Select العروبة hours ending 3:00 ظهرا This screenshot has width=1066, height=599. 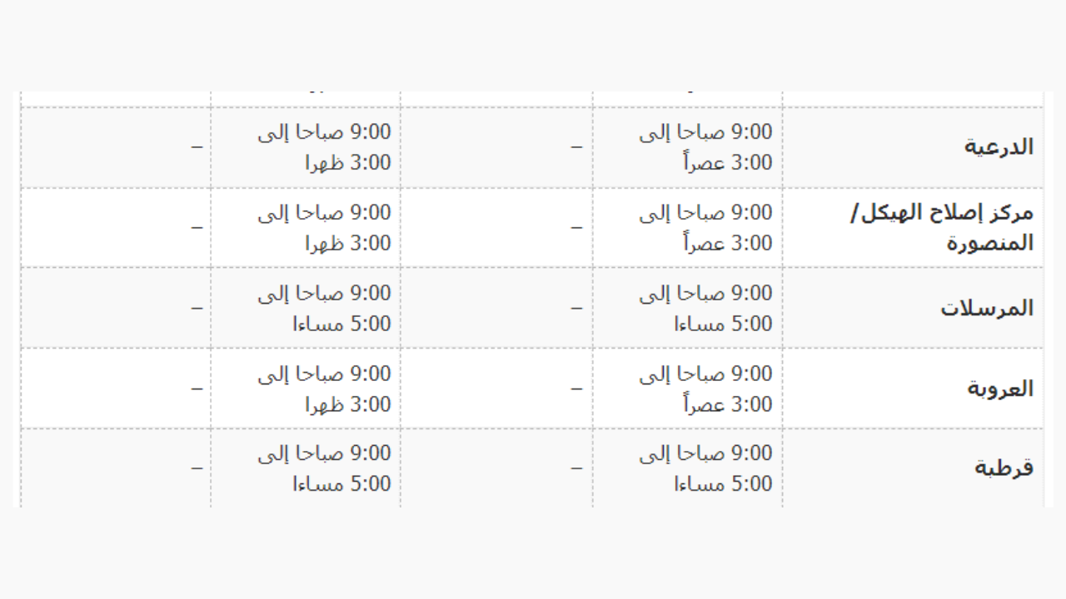coord(324,389)
